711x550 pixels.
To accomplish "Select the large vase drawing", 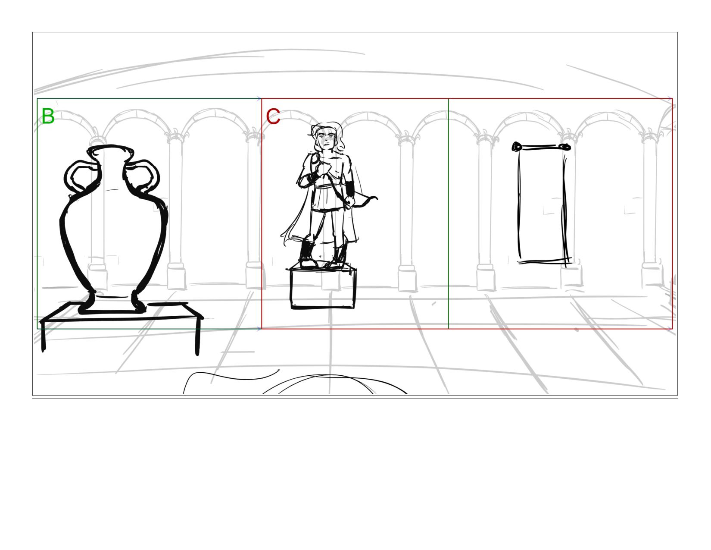I will tap(113, 229).
